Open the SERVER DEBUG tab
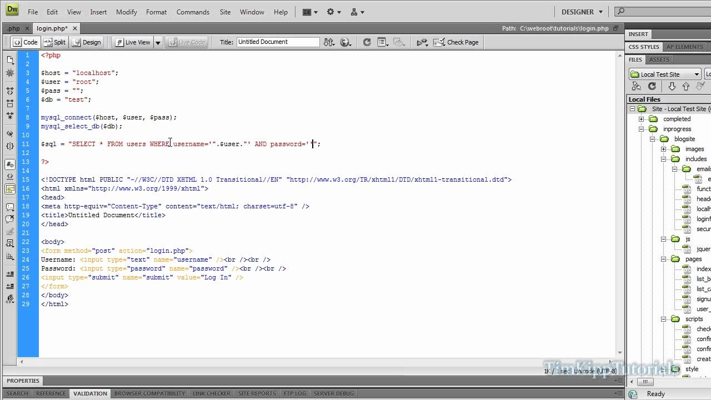The height and width of the screenshot is (400, 711). click(x=333, y=393)
